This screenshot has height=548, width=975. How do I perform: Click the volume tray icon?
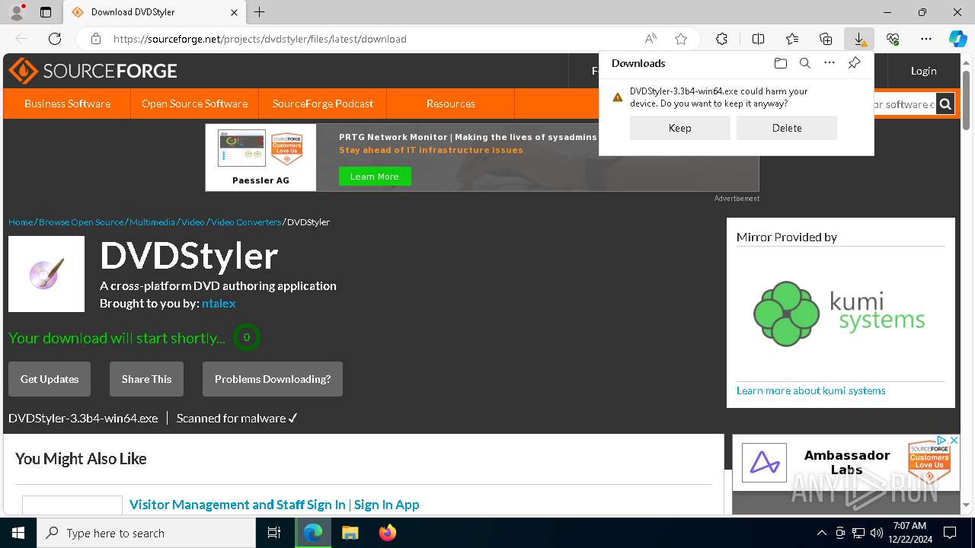point(876,533)
